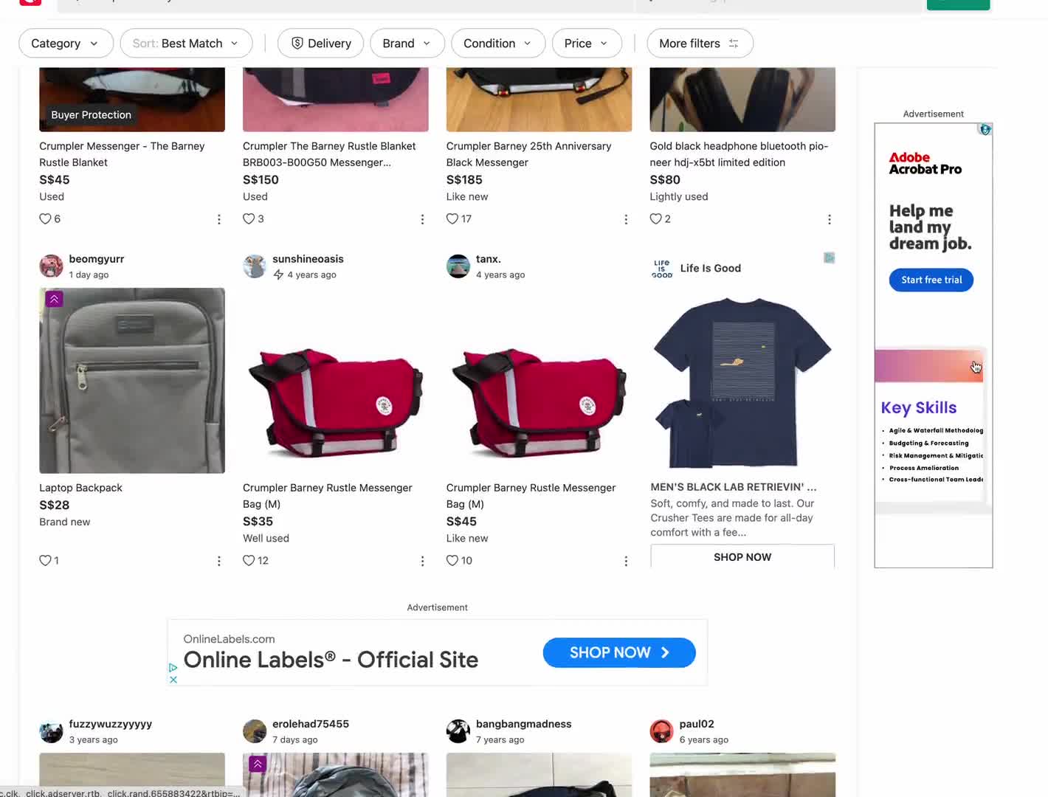Click beomgyurr seller profile avatar
Screen dimensions: 1048x797
coord(51,266)
